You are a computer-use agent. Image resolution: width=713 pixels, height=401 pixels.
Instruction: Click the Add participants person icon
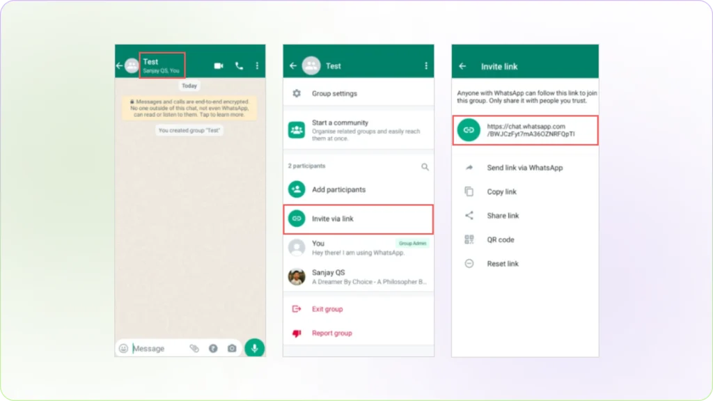coord(297,189)
